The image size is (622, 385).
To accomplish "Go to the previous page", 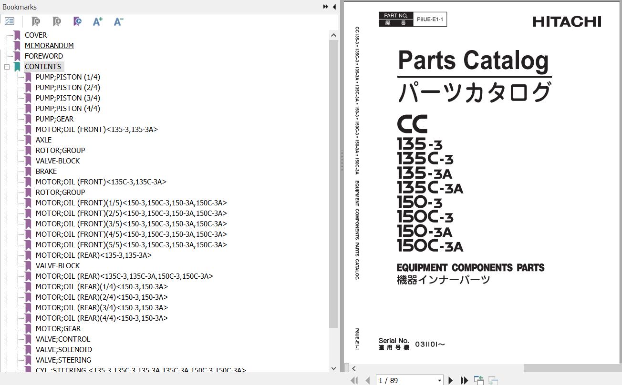I will (x=367, y=380).
